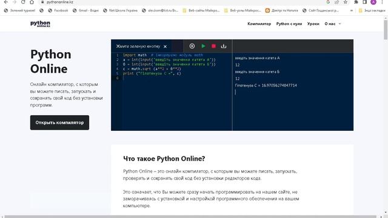This screenshot has width=388, height=218.
Task: Run code with green play button
Action: pos(203,46)
